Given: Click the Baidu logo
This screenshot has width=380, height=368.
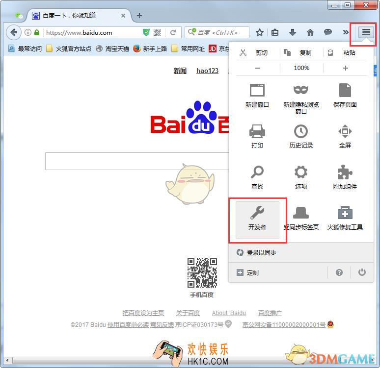Looking at the screenshot, I should click(x=190, y=118).
